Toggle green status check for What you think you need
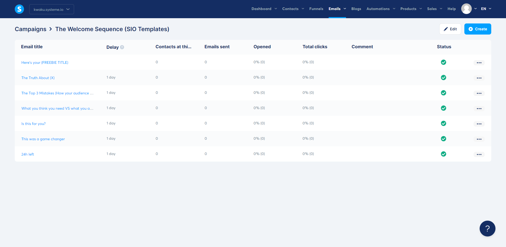The width and height of the screenshot is (506, 247). [444, 108]
